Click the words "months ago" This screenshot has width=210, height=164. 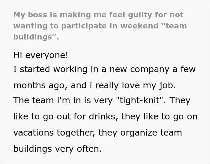(x=40, y=85)
